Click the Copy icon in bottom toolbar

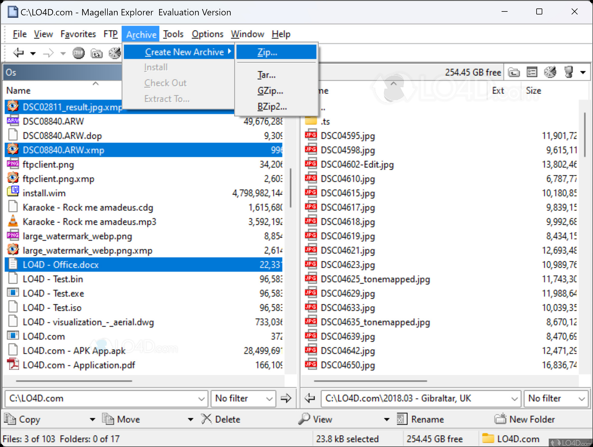point(11,419)
